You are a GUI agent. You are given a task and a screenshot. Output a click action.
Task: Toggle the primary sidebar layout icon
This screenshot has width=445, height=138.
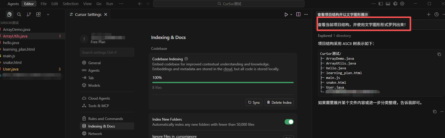381,4
